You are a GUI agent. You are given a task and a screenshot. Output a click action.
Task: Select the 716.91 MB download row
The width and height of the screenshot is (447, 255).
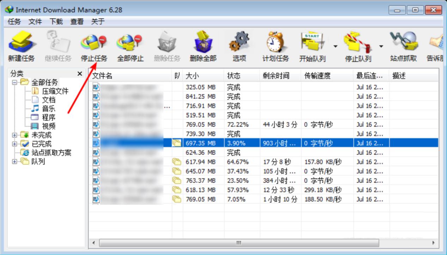pos(264,106)
